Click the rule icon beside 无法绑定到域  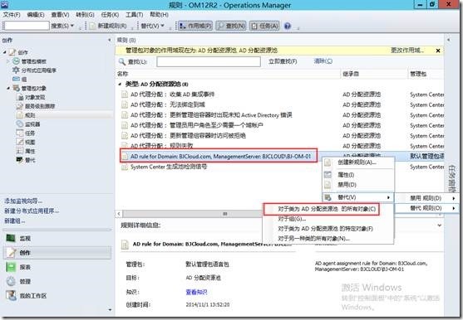[125, 104]
